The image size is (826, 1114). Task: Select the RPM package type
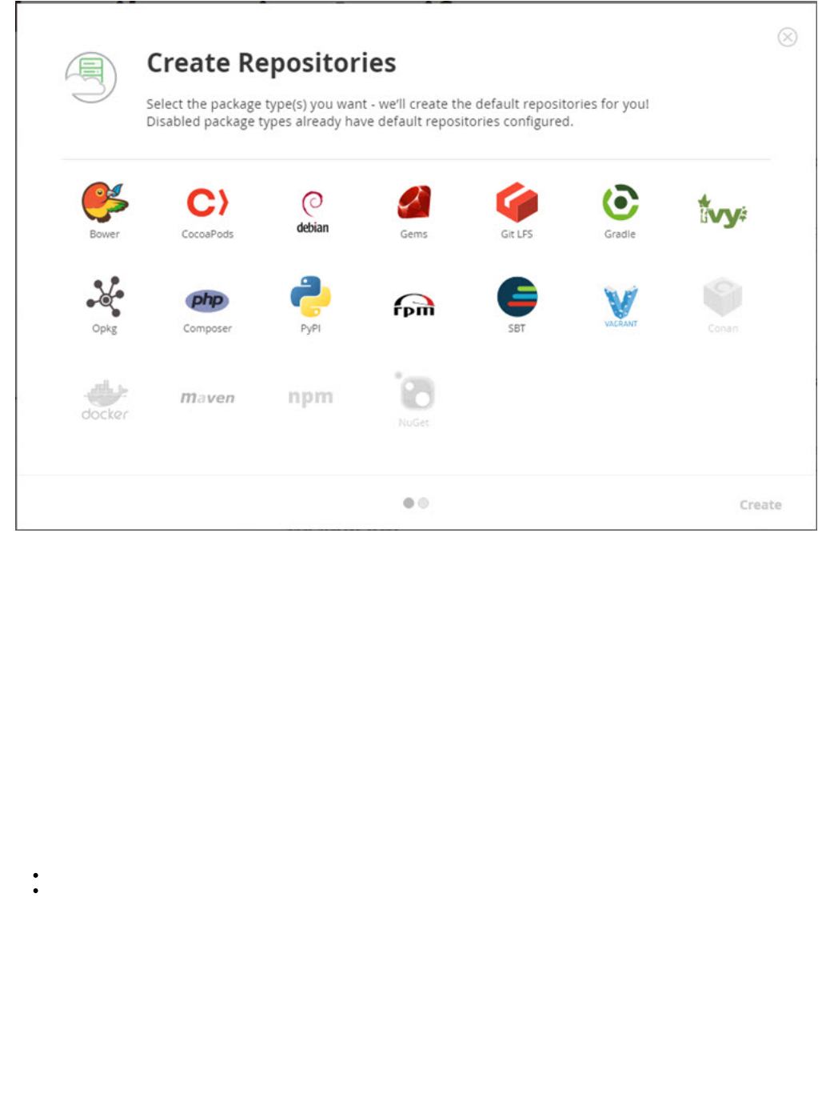[x=414, y=306]
